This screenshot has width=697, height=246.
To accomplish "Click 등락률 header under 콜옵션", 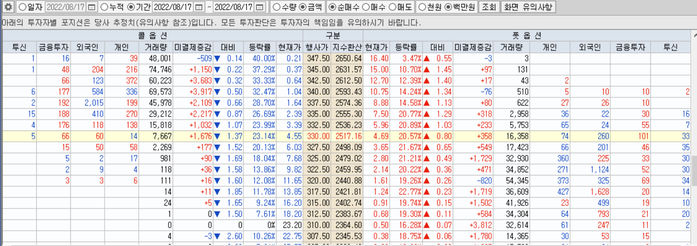I will (x=259, y=47).
